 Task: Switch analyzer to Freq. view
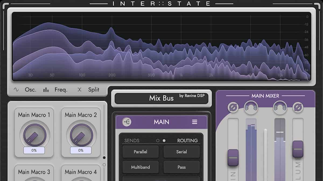pos(61,90)
